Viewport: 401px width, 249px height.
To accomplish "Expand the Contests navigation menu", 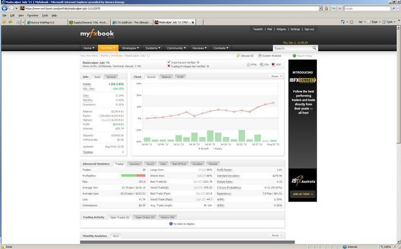I will click(221, 48).
